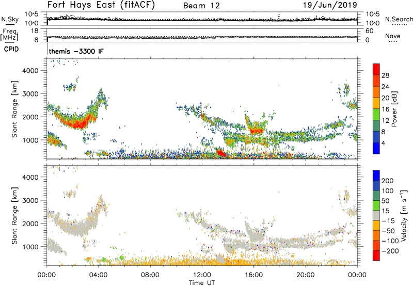Click the 'Nave' legend label

coord(393,36)
